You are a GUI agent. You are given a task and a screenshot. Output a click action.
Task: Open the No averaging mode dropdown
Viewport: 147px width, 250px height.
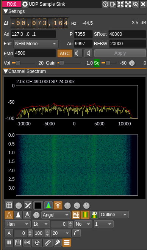83,224
